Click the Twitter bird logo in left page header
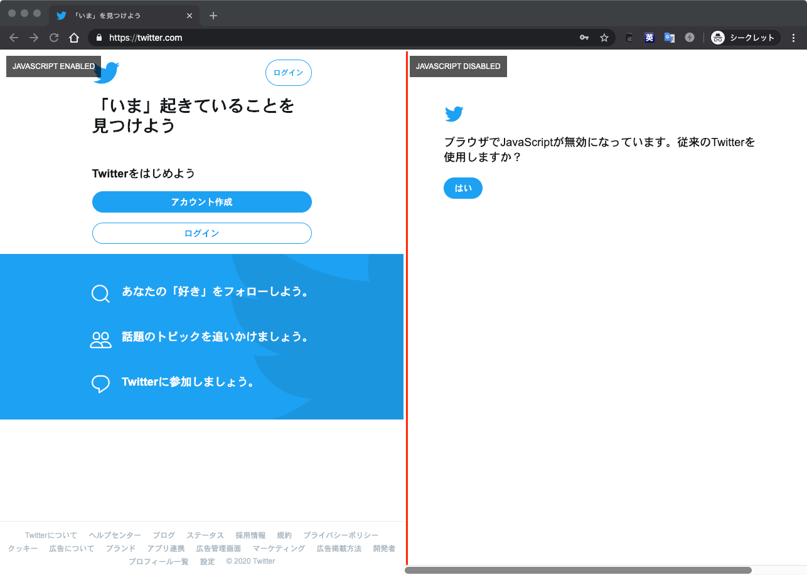This screenshot has width=807, height=575. [106, 73]
